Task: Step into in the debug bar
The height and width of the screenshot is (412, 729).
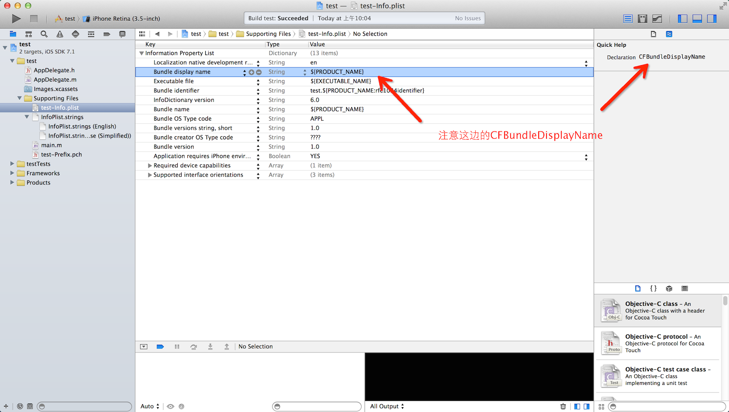Action: [x=210, y=346]
